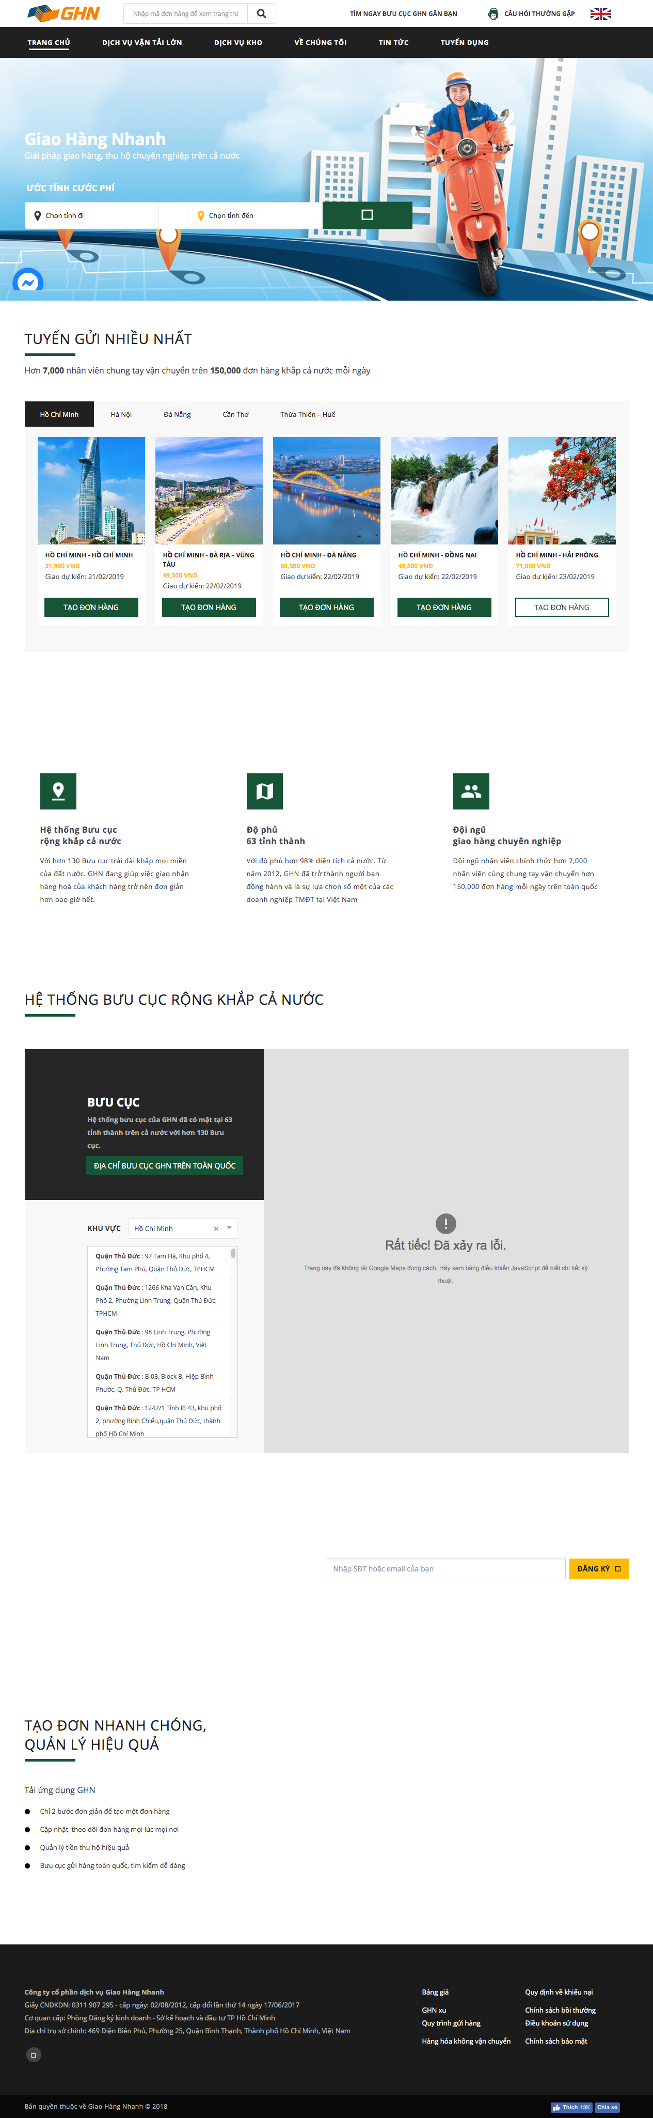Open 'Chính sách bảo mật' footer link
This screenshot has height=2118, width=653.
coord(556,2041)
